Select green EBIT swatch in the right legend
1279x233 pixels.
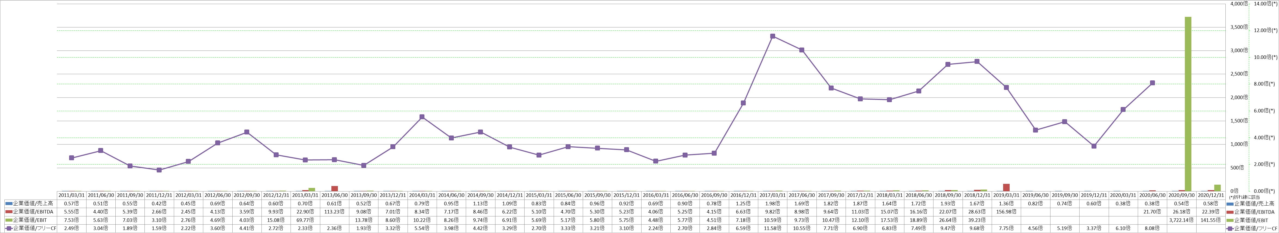pos(1230,220)
